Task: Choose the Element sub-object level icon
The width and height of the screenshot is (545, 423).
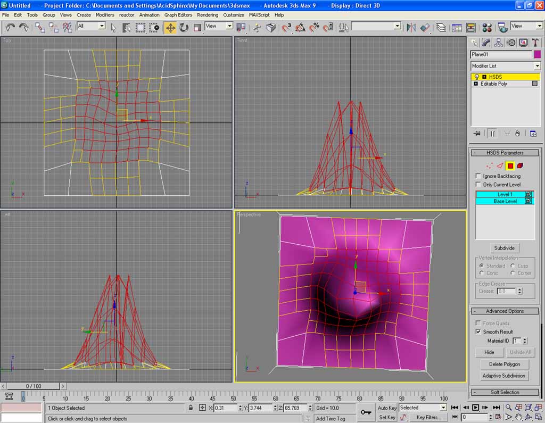Action: click(520, 165)
